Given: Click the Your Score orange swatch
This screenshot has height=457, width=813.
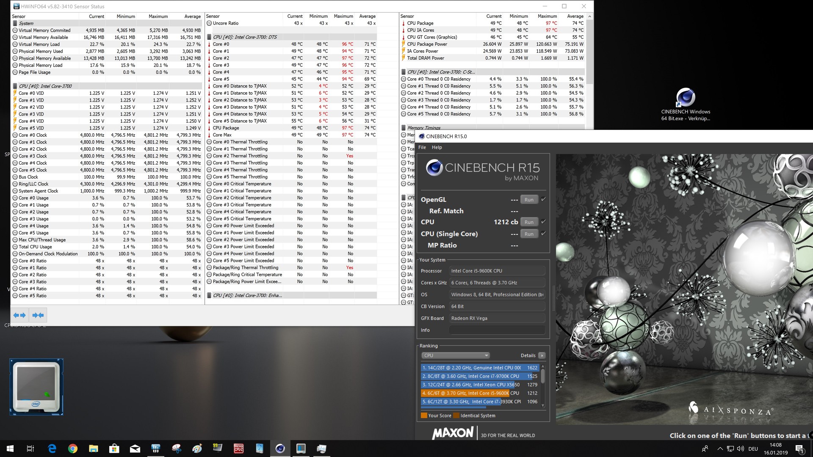Looking at the screenshot, I should pyautogui.click(x=424, y=416).
